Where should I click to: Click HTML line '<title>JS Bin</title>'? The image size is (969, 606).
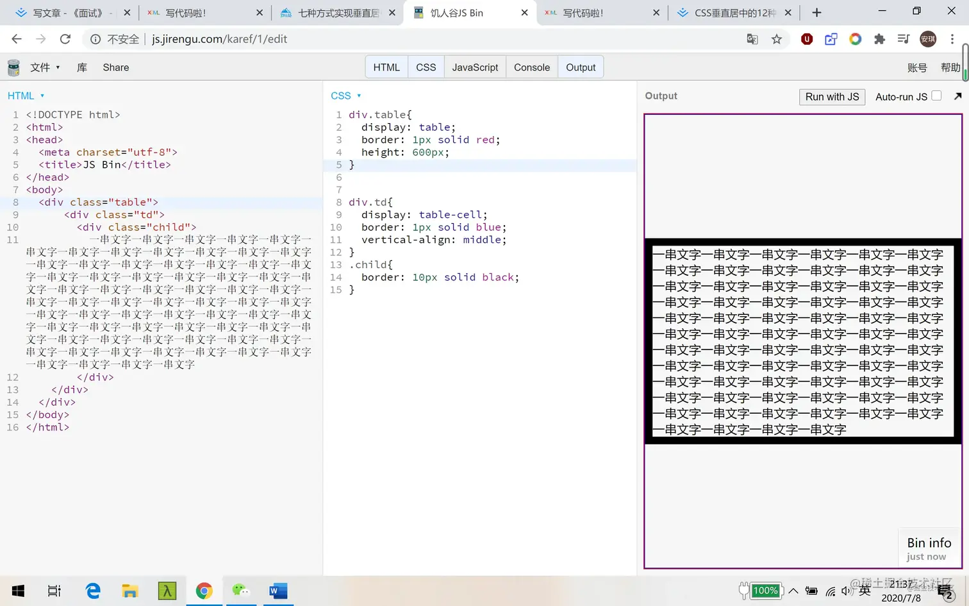(x=104, y=165)
